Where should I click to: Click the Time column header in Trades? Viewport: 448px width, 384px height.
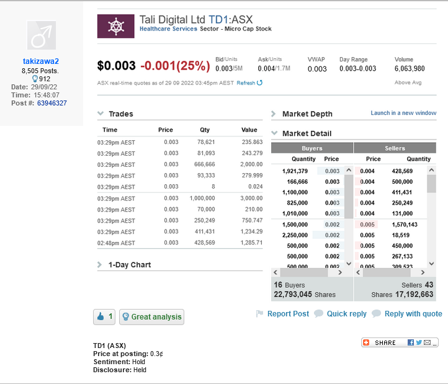pos(110,130)
